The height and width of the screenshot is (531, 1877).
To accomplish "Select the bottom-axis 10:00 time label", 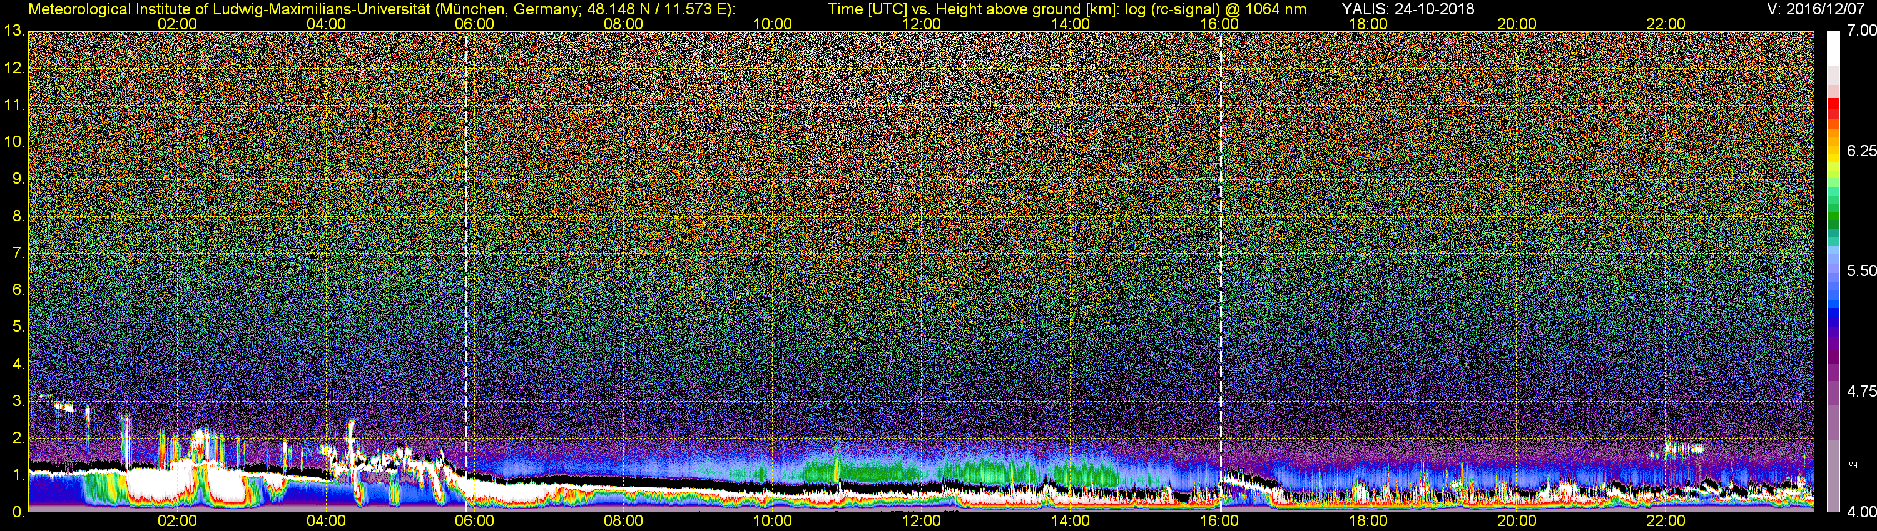I will (772, 522).
